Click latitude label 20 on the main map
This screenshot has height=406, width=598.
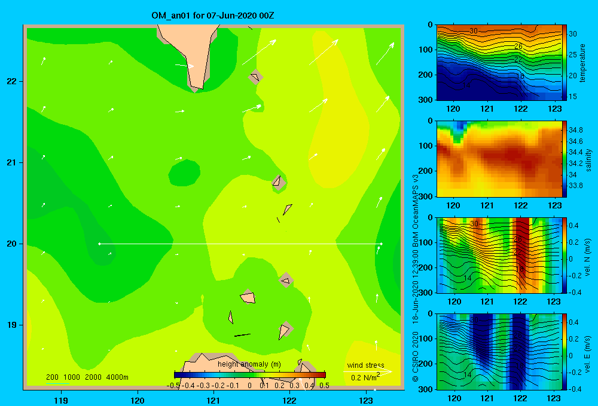coord(11,244)
